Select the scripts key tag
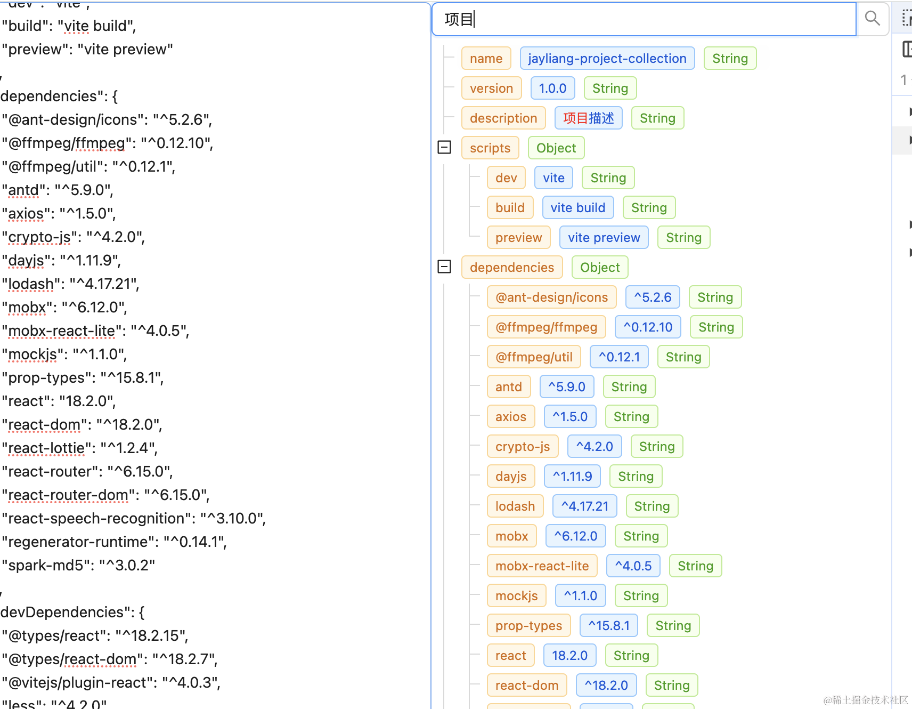This screenshot has height=709, width=912. click(490, 148)
